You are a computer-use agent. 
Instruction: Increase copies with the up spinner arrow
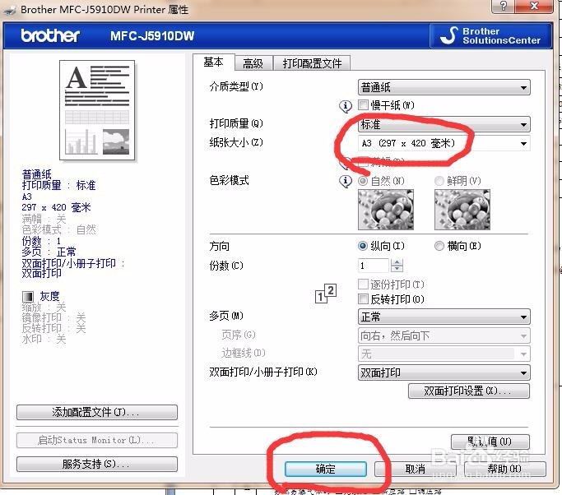[397, 262]
